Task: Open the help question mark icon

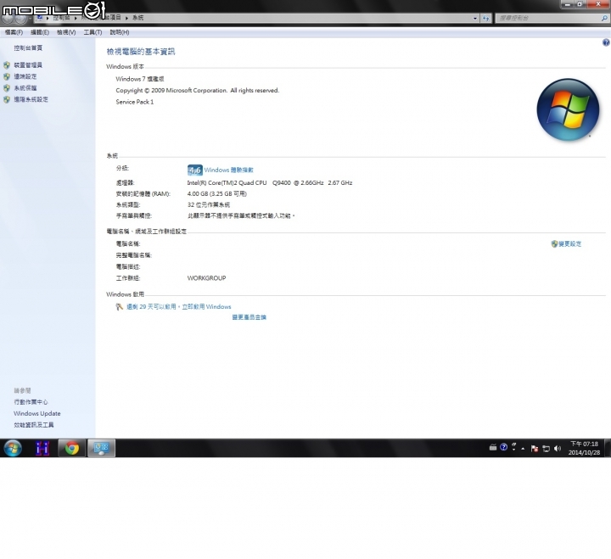Action: [x=606, y=43]
